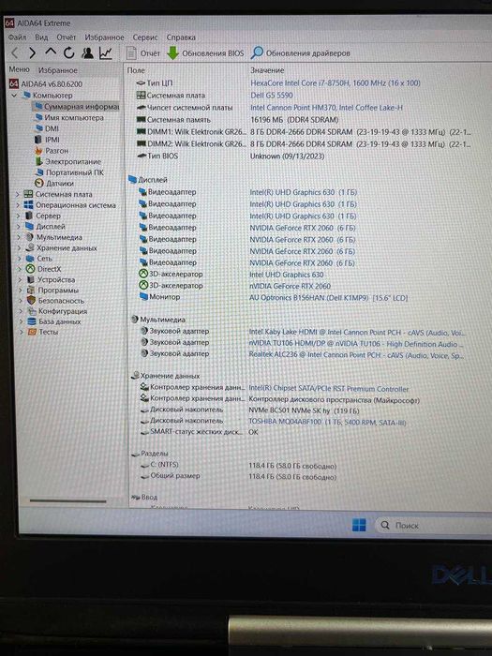Switch to the Меню panel tab
Screen dimensions: 492x656
pyautogui.click(x=20, y=69)
